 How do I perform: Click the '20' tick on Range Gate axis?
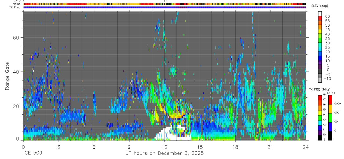click(16, 106)
